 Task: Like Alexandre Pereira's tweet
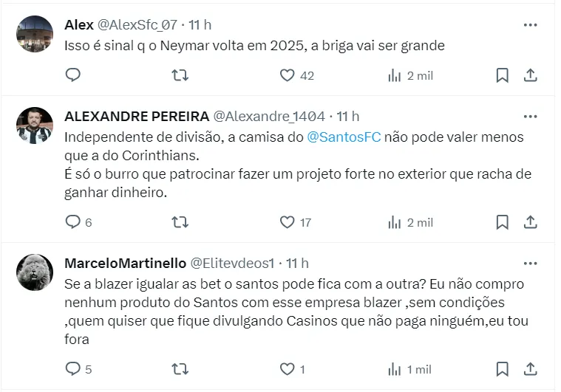tap(288, 221)
